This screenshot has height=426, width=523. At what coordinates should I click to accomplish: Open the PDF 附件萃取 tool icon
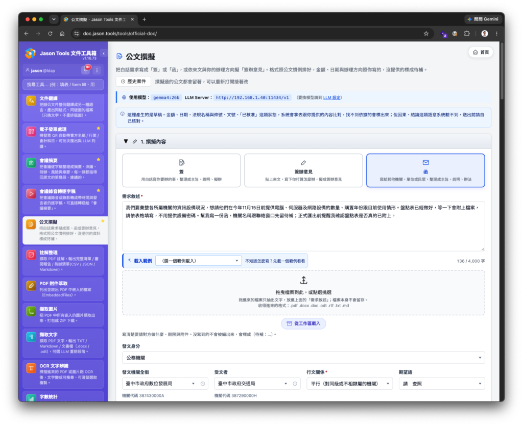tap(31, 285)
